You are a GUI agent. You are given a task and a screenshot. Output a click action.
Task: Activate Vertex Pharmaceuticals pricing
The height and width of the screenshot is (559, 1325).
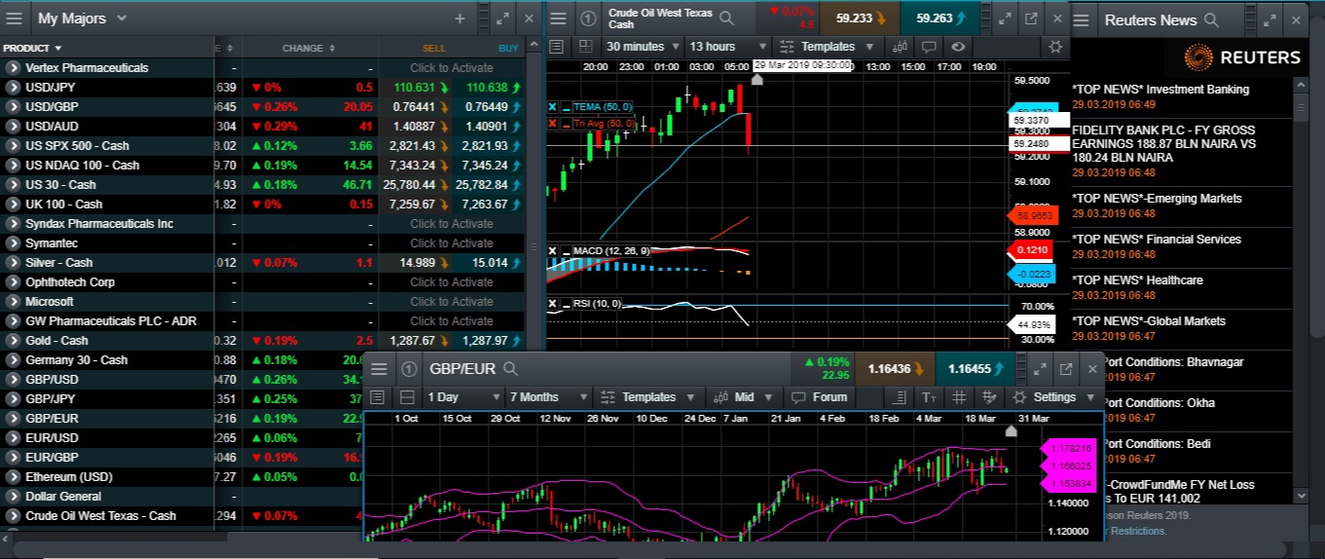click(452, 68)
